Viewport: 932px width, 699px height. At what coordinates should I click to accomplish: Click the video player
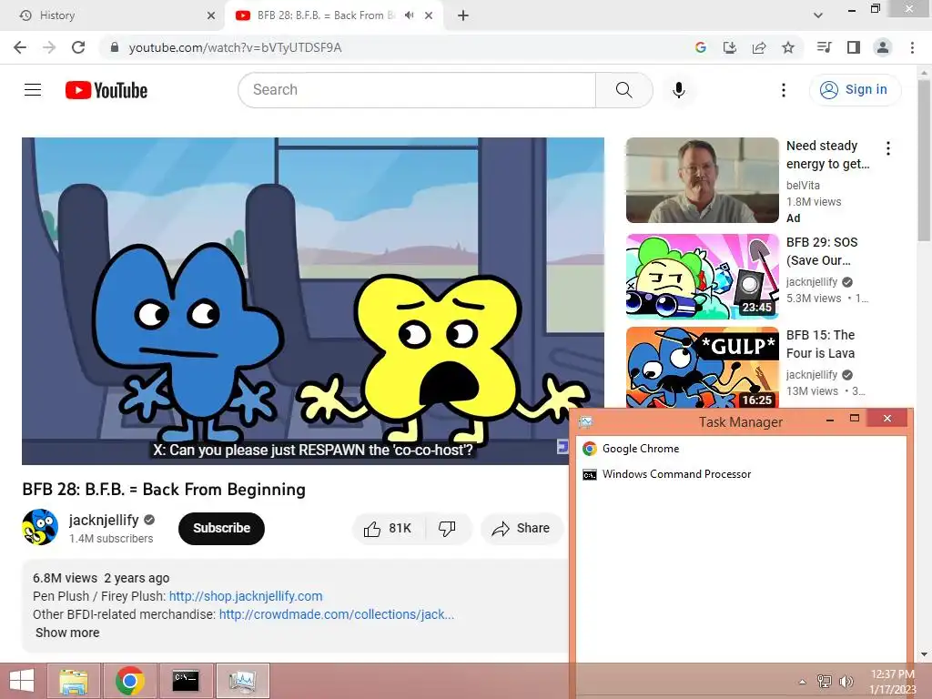[x=313, y=300]
